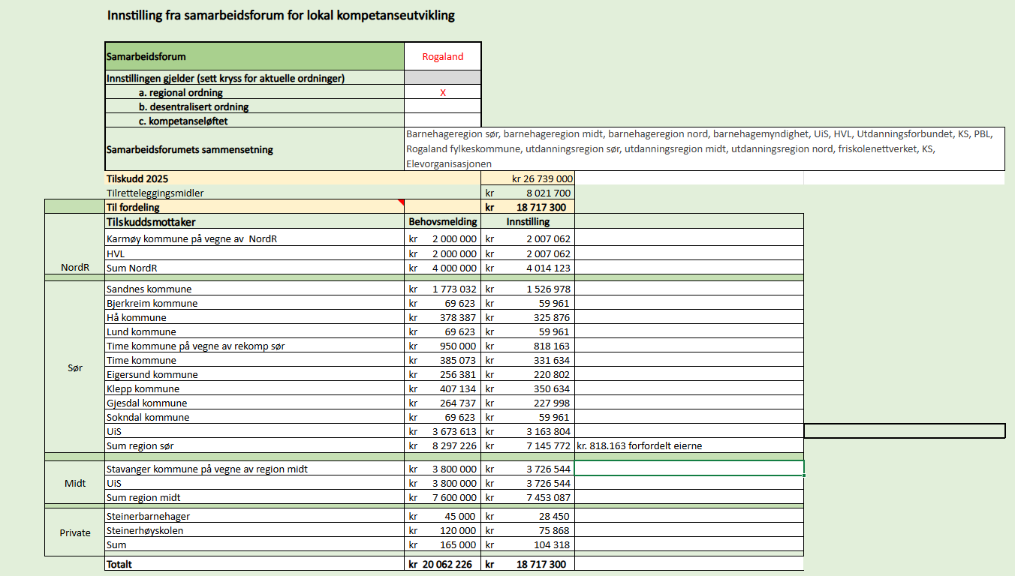Viewport: 1015px width, 576px height.
Task: Click the Sør region label cell
Action: (x=75, y=368)
